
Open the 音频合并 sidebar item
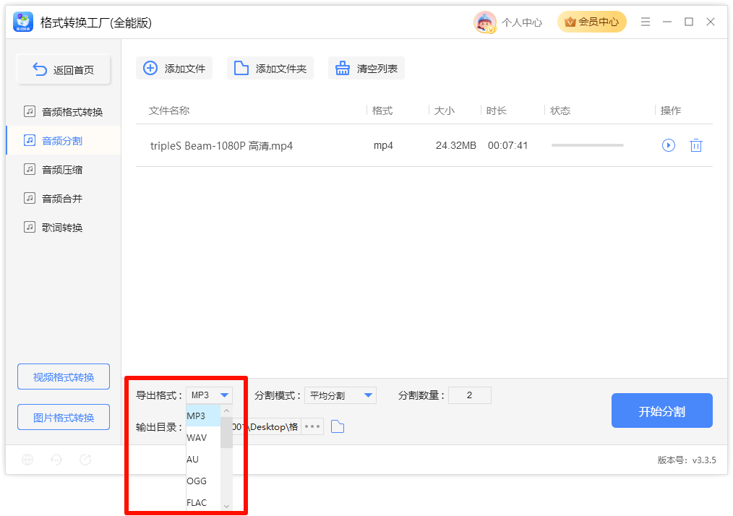click(63, 199)
